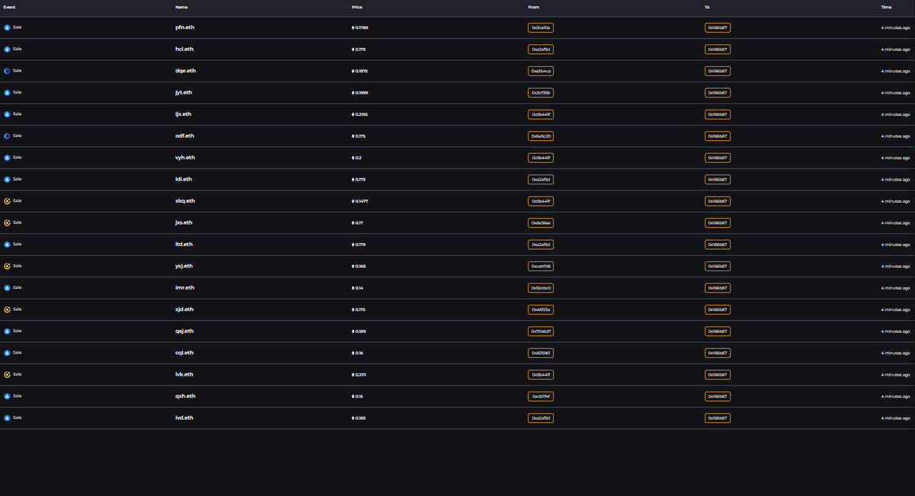Click the yellow marketplace icon in yxj.eth row
The width and height of the screenshot is (915, 496).
8,266
